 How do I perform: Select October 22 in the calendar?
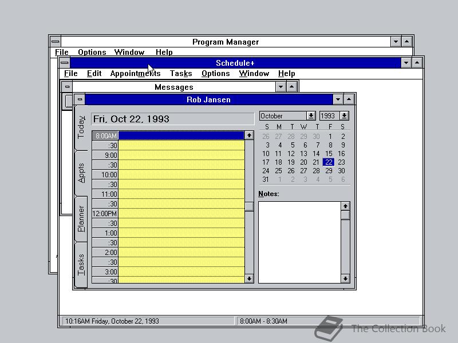click(329, 162)
